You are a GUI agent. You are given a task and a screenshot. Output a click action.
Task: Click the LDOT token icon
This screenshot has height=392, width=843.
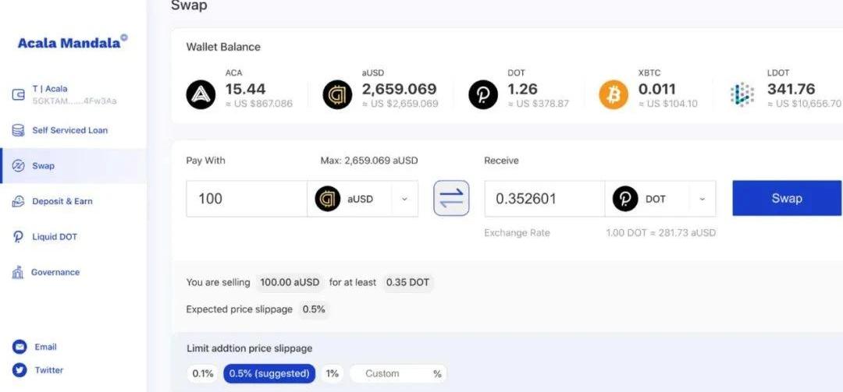(742, 95)
